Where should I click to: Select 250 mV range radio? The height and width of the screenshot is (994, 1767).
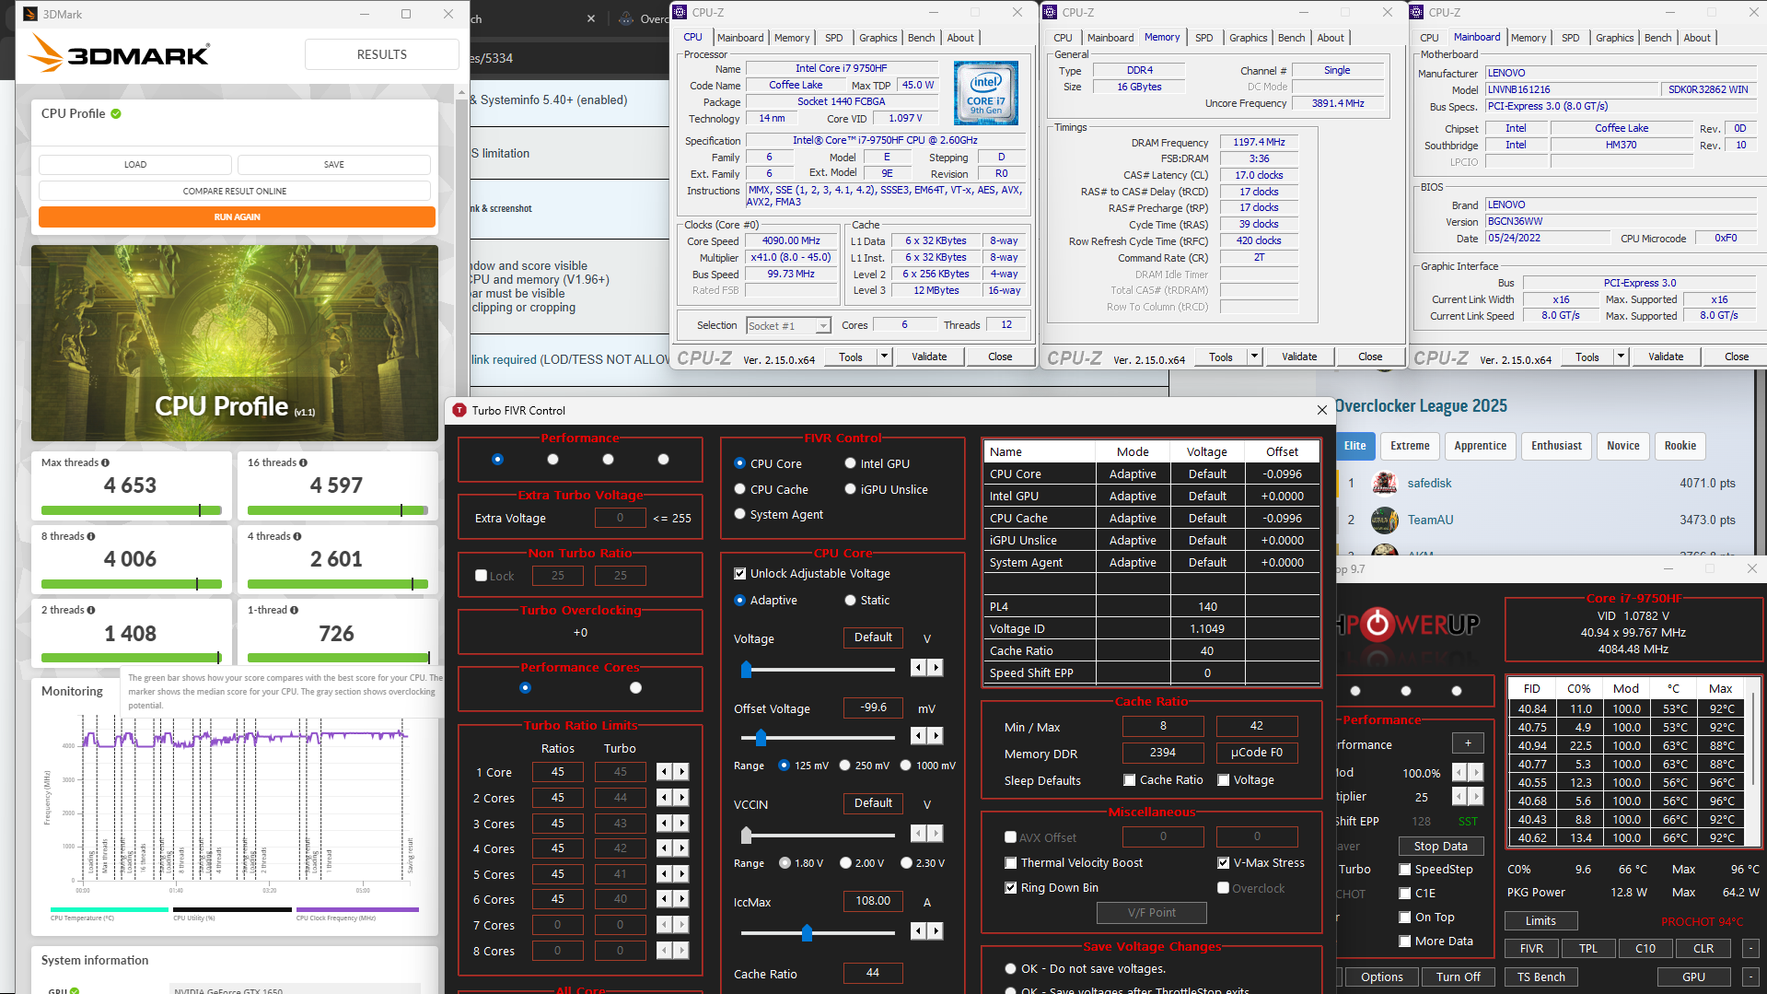[844, 766]
